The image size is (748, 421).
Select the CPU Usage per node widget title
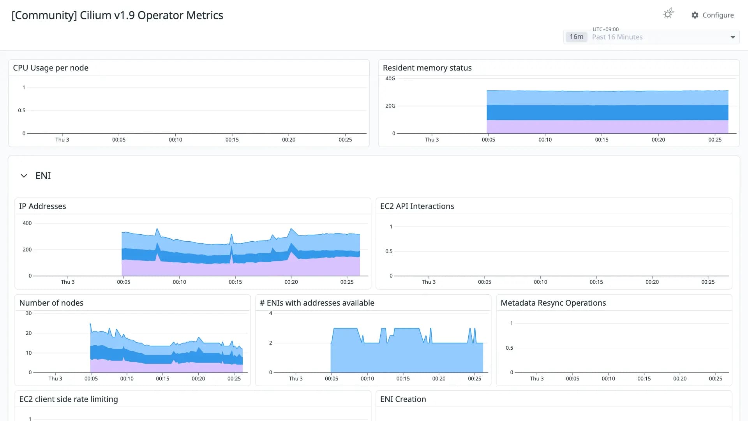[x=51, y=68]
